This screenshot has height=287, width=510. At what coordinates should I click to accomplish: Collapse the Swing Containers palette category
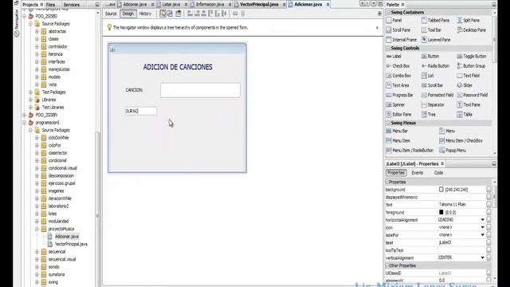[x=388, y=12]
